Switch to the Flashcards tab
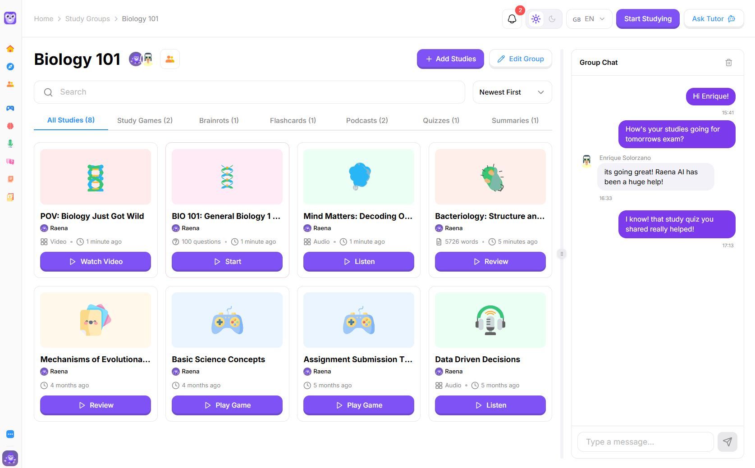755x468 pixels. pyautogui.click(x=293, y=120)
